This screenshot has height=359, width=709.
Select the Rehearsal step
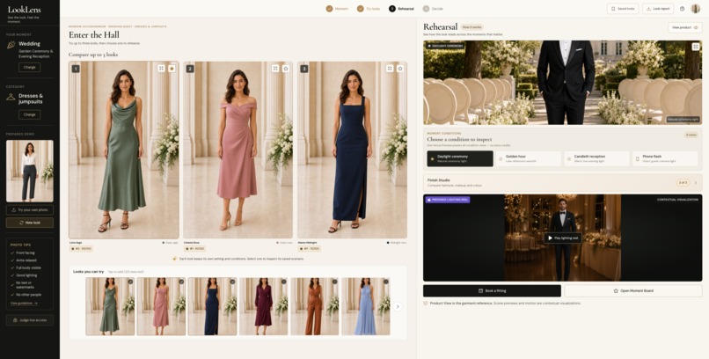pos(401,9)
